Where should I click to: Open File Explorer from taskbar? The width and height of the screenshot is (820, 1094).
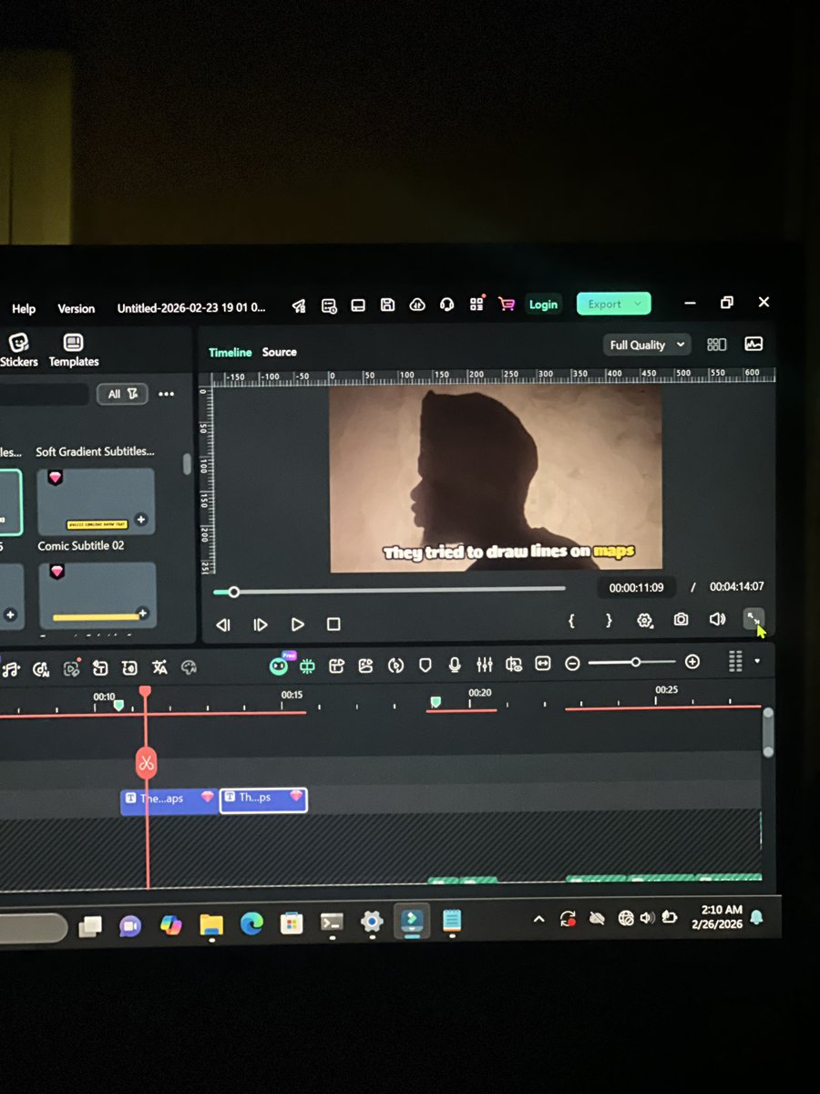(x=210, y=924)
